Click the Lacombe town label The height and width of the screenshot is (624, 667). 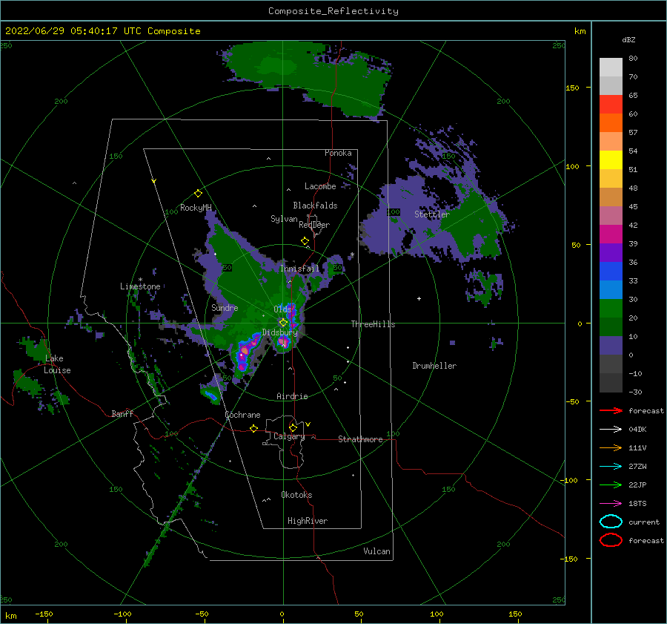point(320,186)
